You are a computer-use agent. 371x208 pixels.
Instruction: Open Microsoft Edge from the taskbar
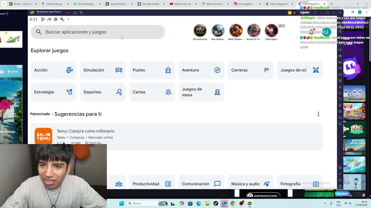pos(199,203)
